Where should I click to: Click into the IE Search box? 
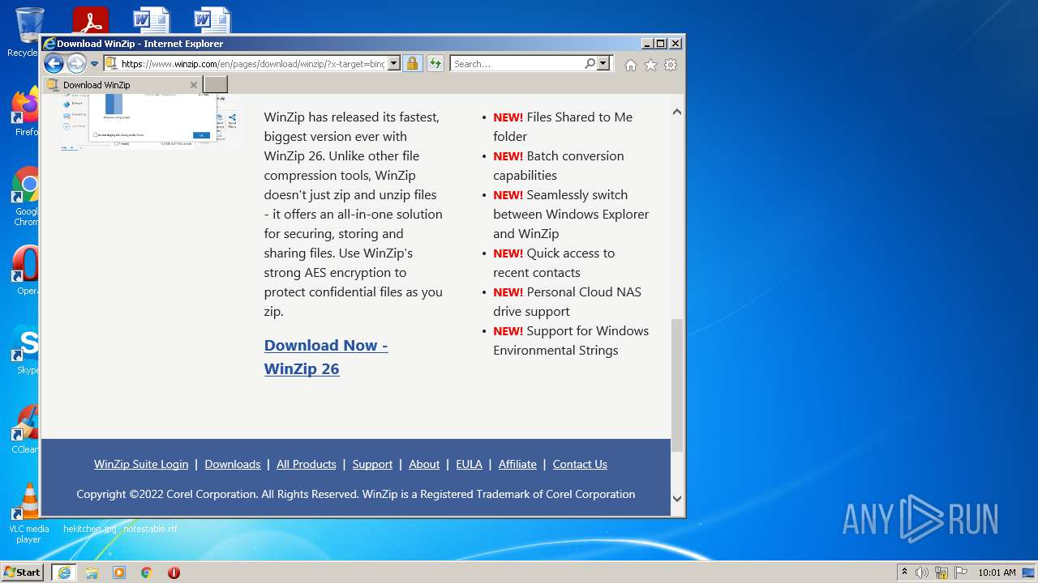tap(517, 63)
